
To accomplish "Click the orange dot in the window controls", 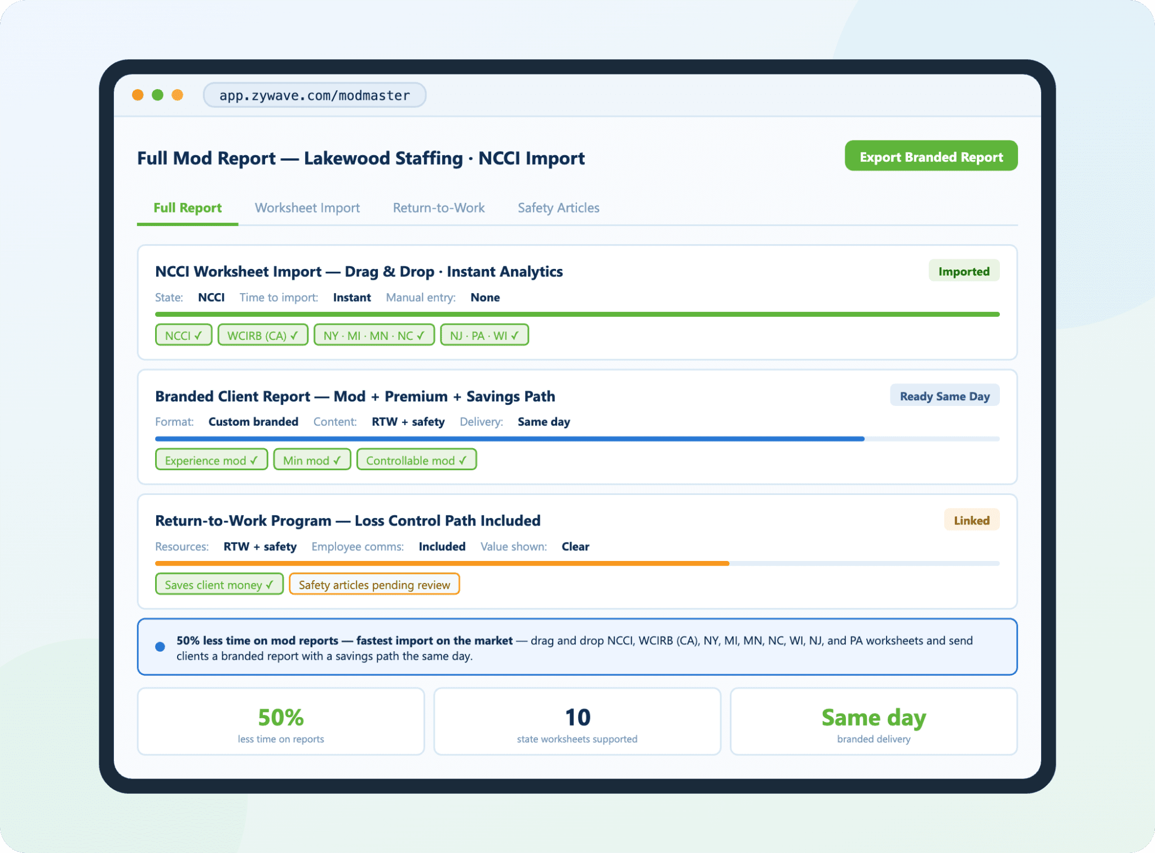I will (138, 95).
